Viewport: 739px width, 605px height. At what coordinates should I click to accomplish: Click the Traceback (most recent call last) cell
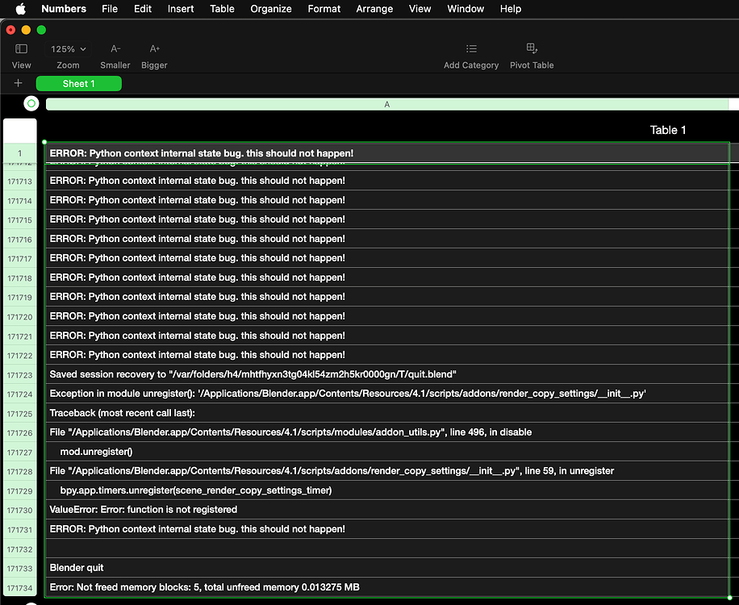tap(387, 413)
